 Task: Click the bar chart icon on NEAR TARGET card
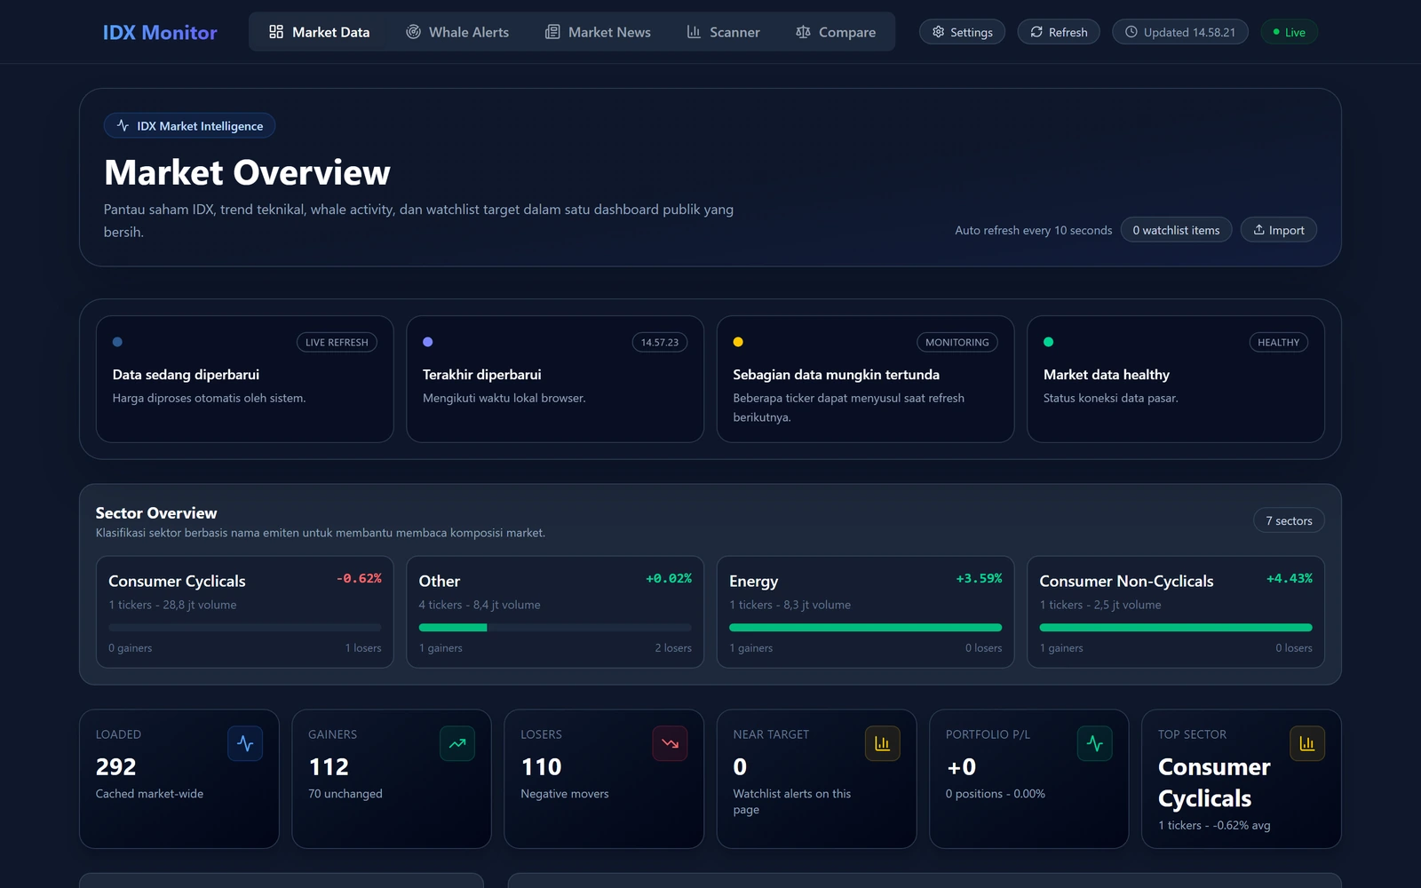click(882, 744)
